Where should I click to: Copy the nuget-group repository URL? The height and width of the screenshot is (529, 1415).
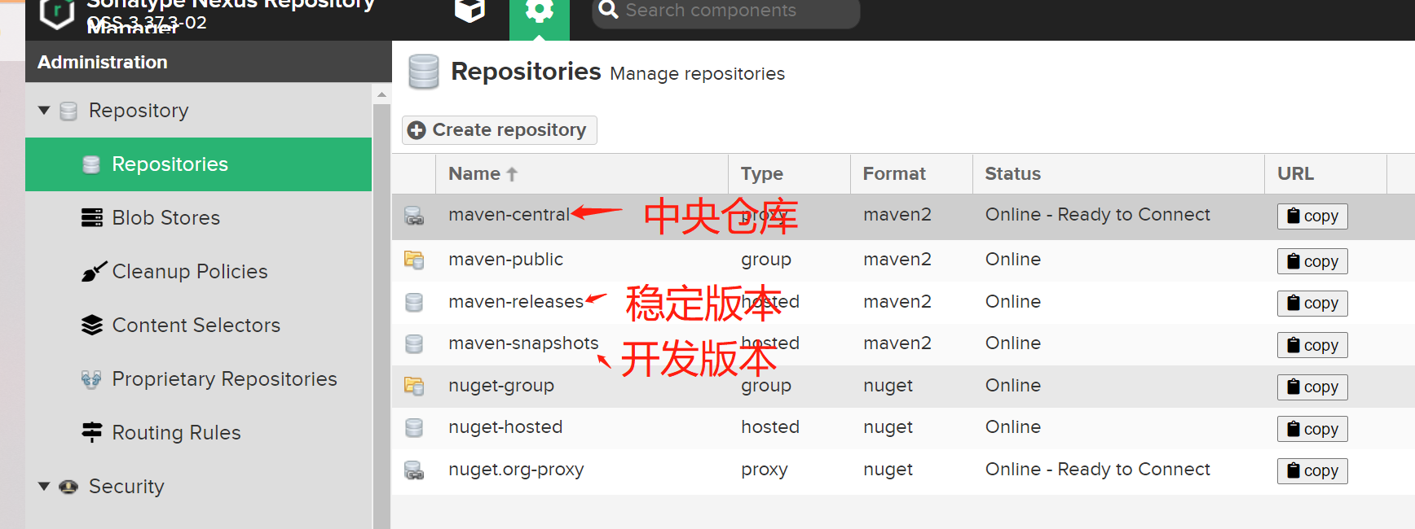(x=1312, y=387)
